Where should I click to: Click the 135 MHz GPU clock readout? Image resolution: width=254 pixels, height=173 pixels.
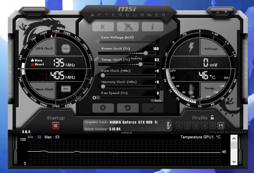tap(64, 63)
